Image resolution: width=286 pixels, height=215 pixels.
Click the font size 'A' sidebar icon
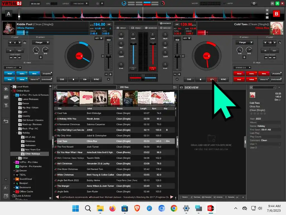pyautogui.click(x=6, y=188)
